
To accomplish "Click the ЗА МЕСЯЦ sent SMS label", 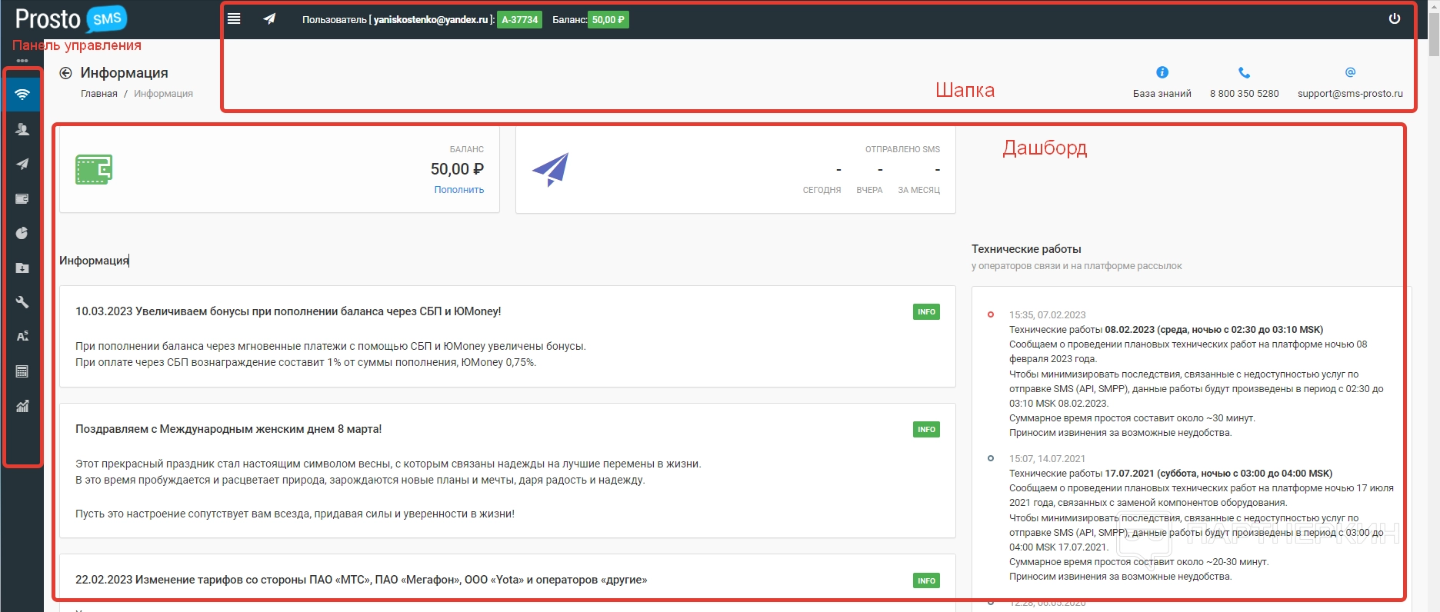I will (x=919, y=190).
